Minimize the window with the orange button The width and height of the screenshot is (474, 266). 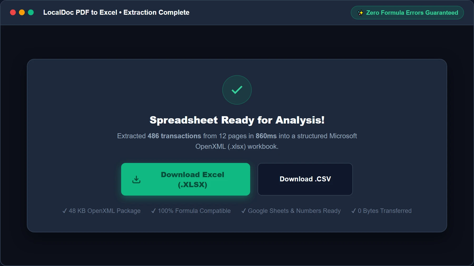22,12
